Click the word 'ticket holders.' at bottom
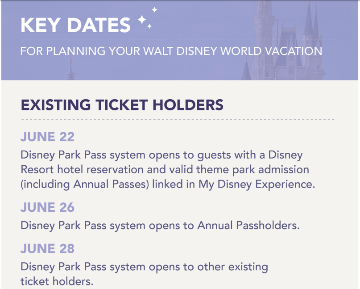The image size is (360, 289). click(57, 281)
